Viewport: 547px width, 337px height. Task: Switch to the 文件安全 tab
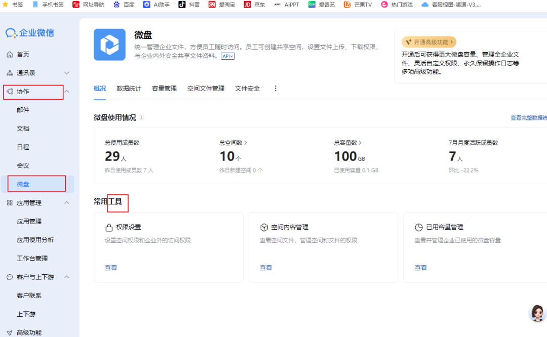pos(247,89)
